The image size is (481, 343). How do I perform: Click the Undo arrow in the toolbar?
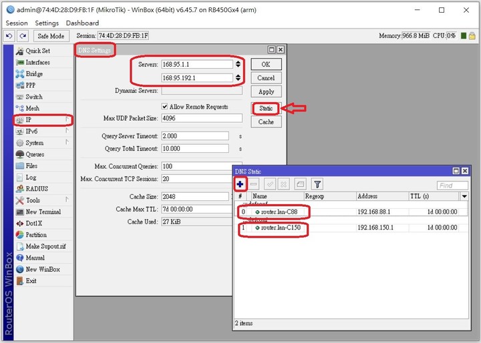point(9,36)
